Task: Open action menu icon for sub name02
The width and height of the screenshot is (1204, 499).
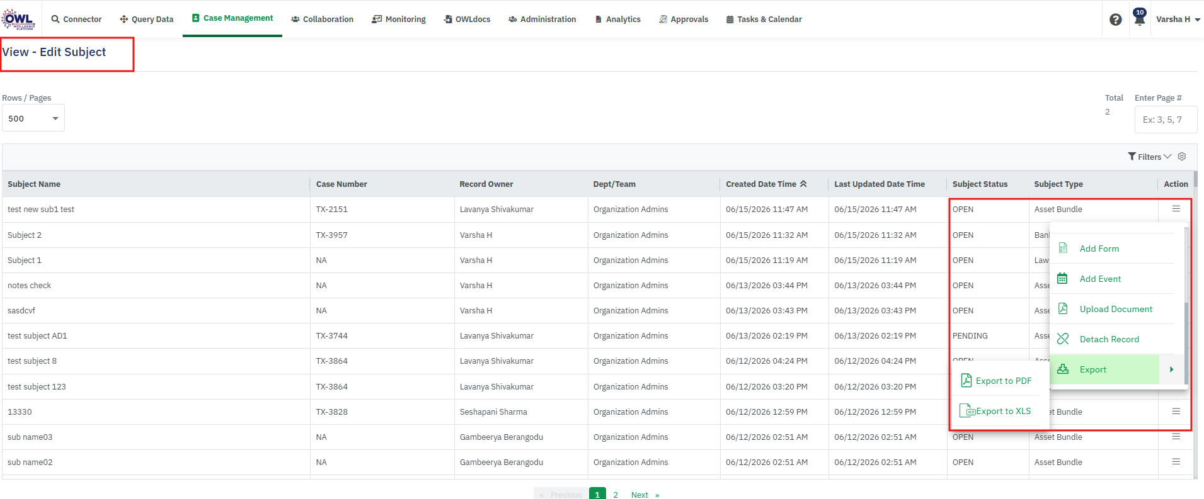Action: click(x=1176, y=462)
